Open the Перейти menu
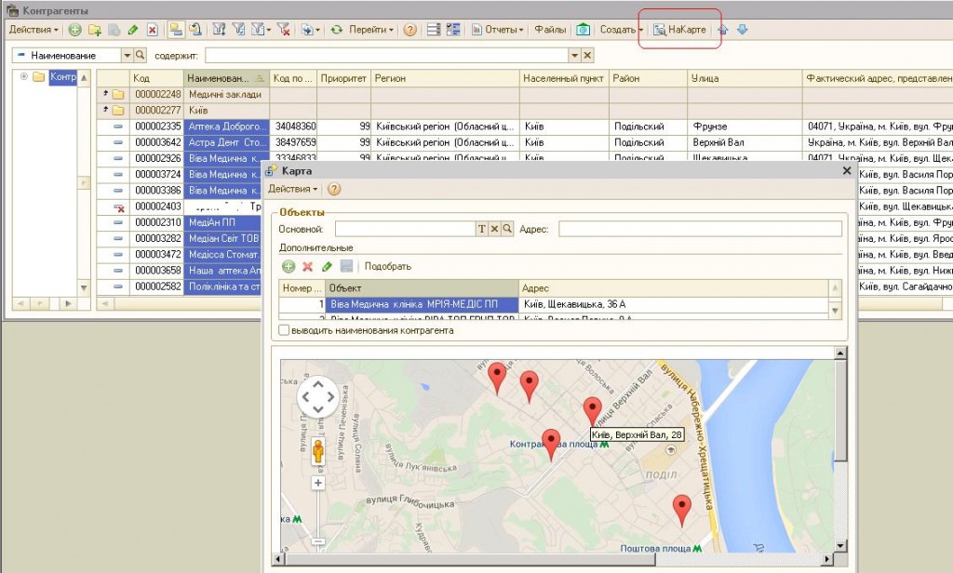This screenshot has height=573, width=953. pyautogui.click(x=370, y=29)
